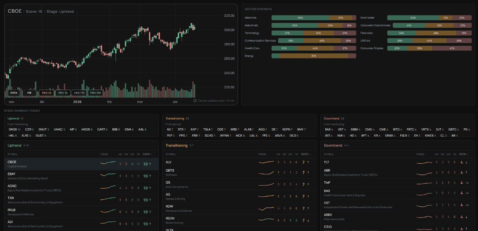
Task: Select the RDW Aerospace & Defense row
Action: tap(239, 208)
